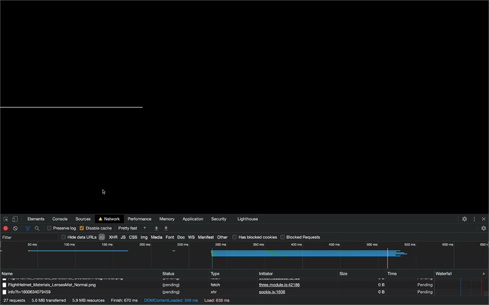Clear the network log
The width and height of the screenshot is (489, 305).
pos(15,228)
